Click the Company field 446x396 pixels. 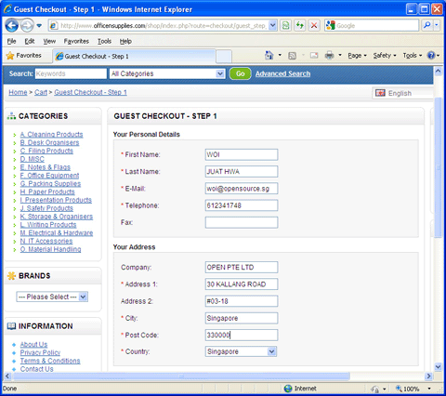tap(242, 267)
